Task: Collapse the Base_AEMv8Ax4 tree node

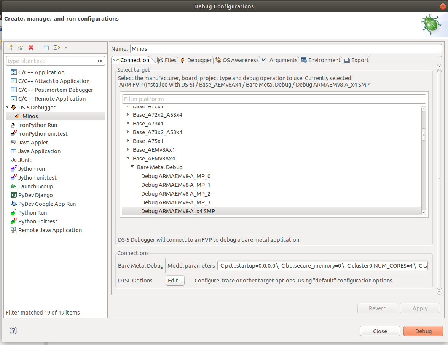Action: [128, 158]
